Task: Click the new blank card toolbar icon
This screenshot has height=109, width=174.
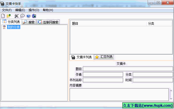Action: pos(3,16)
